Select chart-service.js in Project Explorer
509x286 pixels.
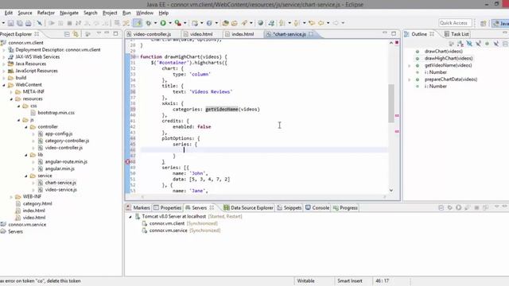pyautogui.click(x=60, y=183)
